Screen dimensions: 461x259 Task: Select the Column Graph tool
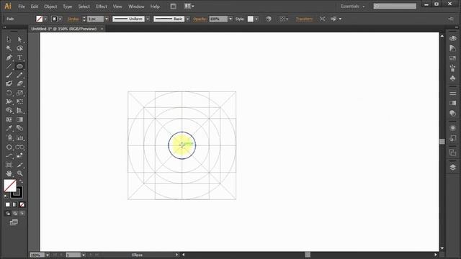pyautogui.click(x=19, y=137)
